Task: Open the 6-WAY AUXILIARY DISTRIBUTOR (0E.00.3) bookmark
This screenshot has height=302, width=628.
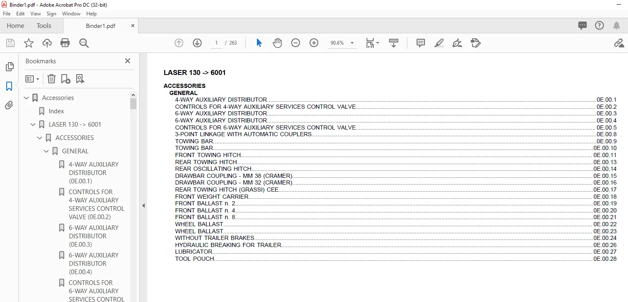Action: 94,236
